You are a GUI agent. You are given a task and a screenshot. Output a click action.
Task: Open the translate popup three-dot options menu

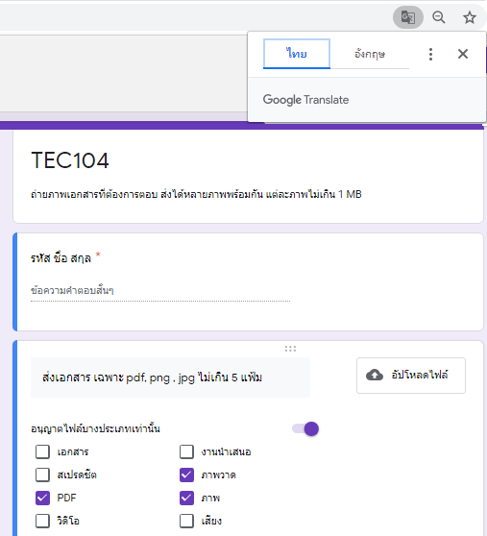click(430, 54)
